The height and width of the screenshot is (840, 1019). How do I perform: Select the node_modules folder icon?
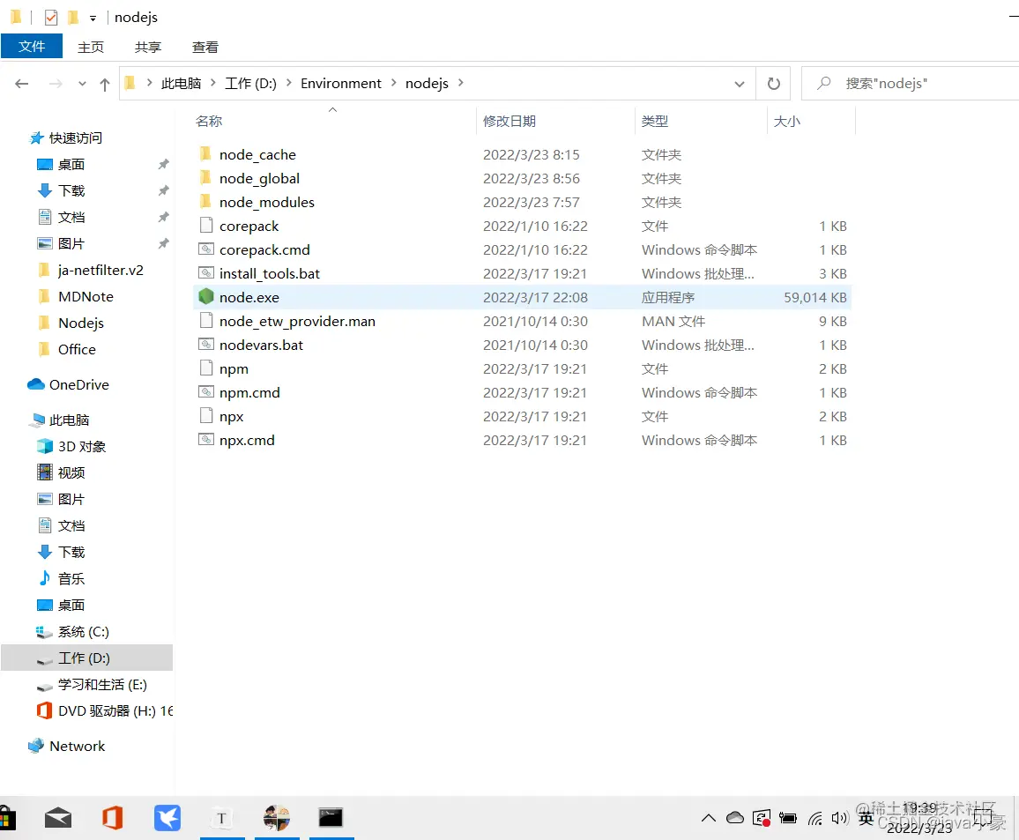(206, 202)
